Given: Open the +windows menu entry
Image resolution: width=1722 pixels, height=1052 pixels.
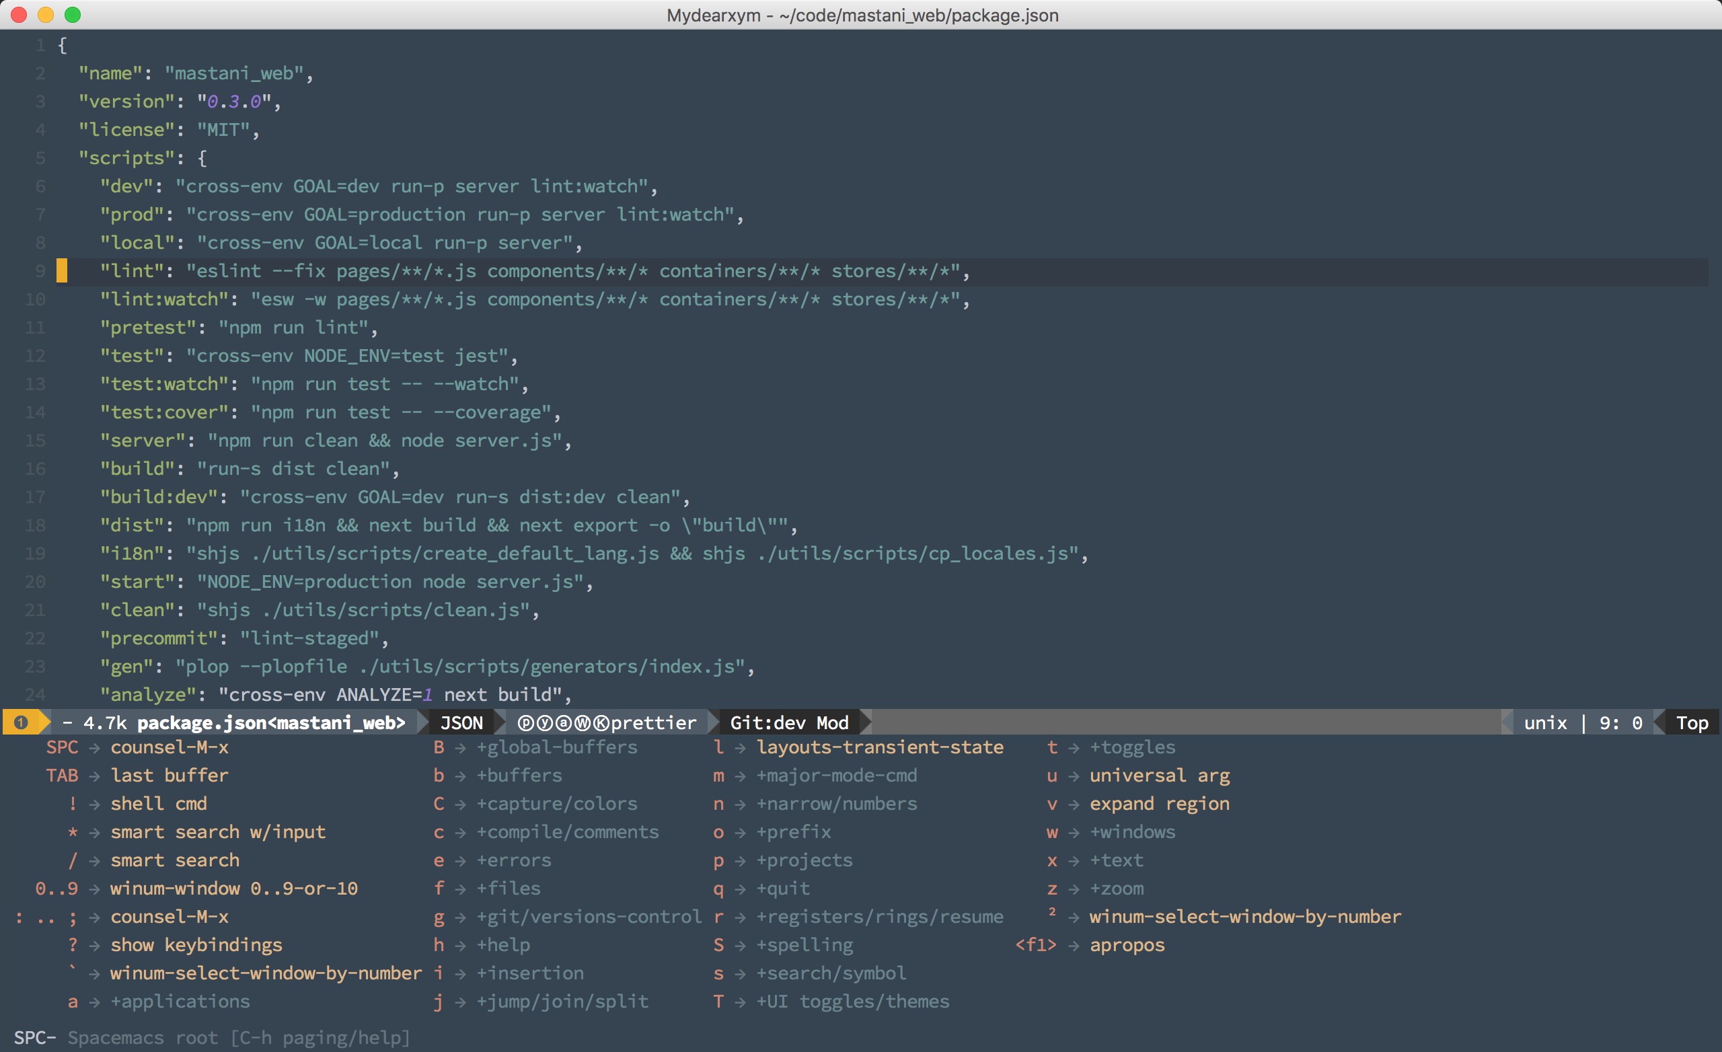Looking at the screenshot, I should (x=1132, y=832).
